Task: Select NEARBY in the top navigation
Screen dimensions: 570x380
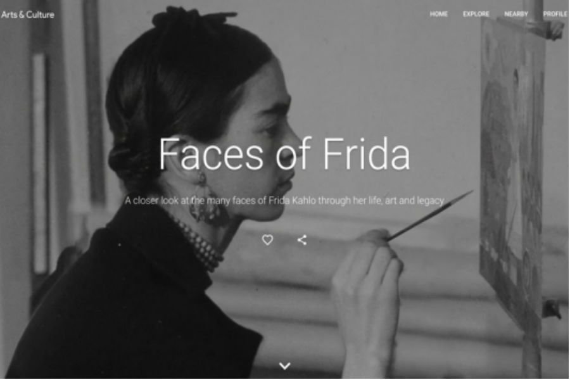Action: click(516, 14)
